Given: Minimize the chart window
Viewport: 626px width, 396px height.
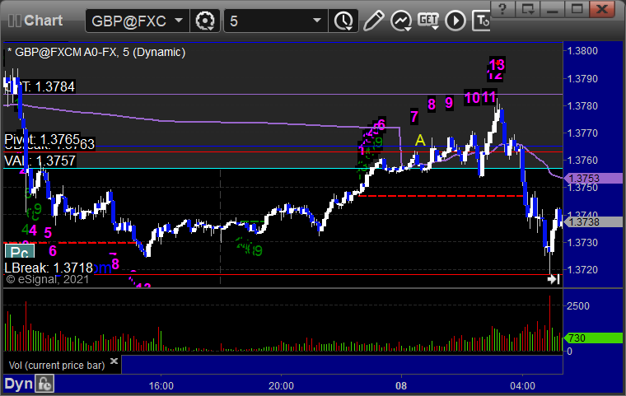Looking at the screenshot, I should pos(552,9).
